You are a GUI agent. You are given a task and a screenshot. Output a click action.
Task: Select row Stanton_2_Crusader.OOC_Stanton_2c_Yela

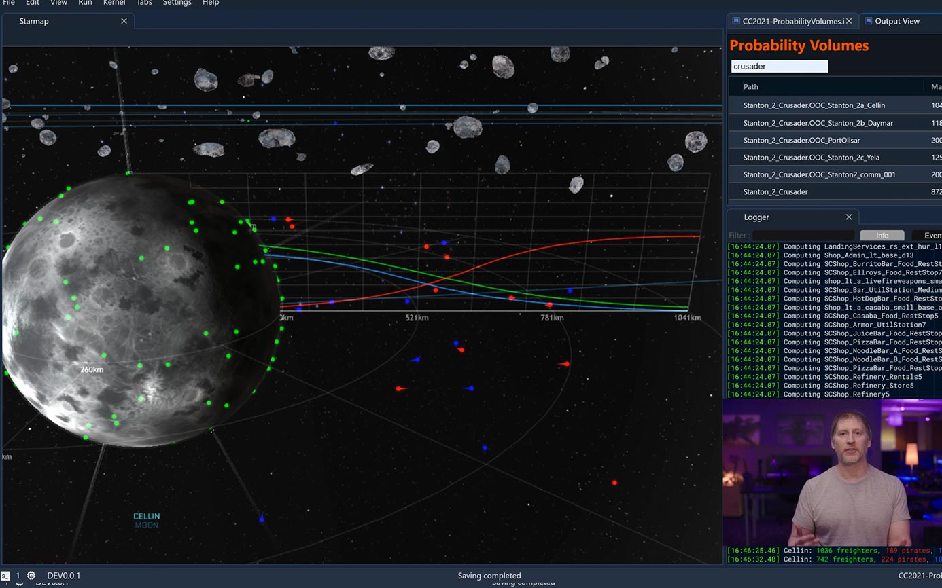[835, 158]
